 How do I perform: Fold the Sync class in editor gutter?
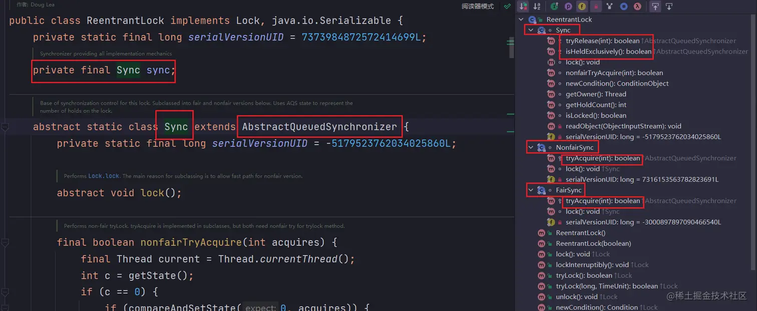[x=5, y=127]
